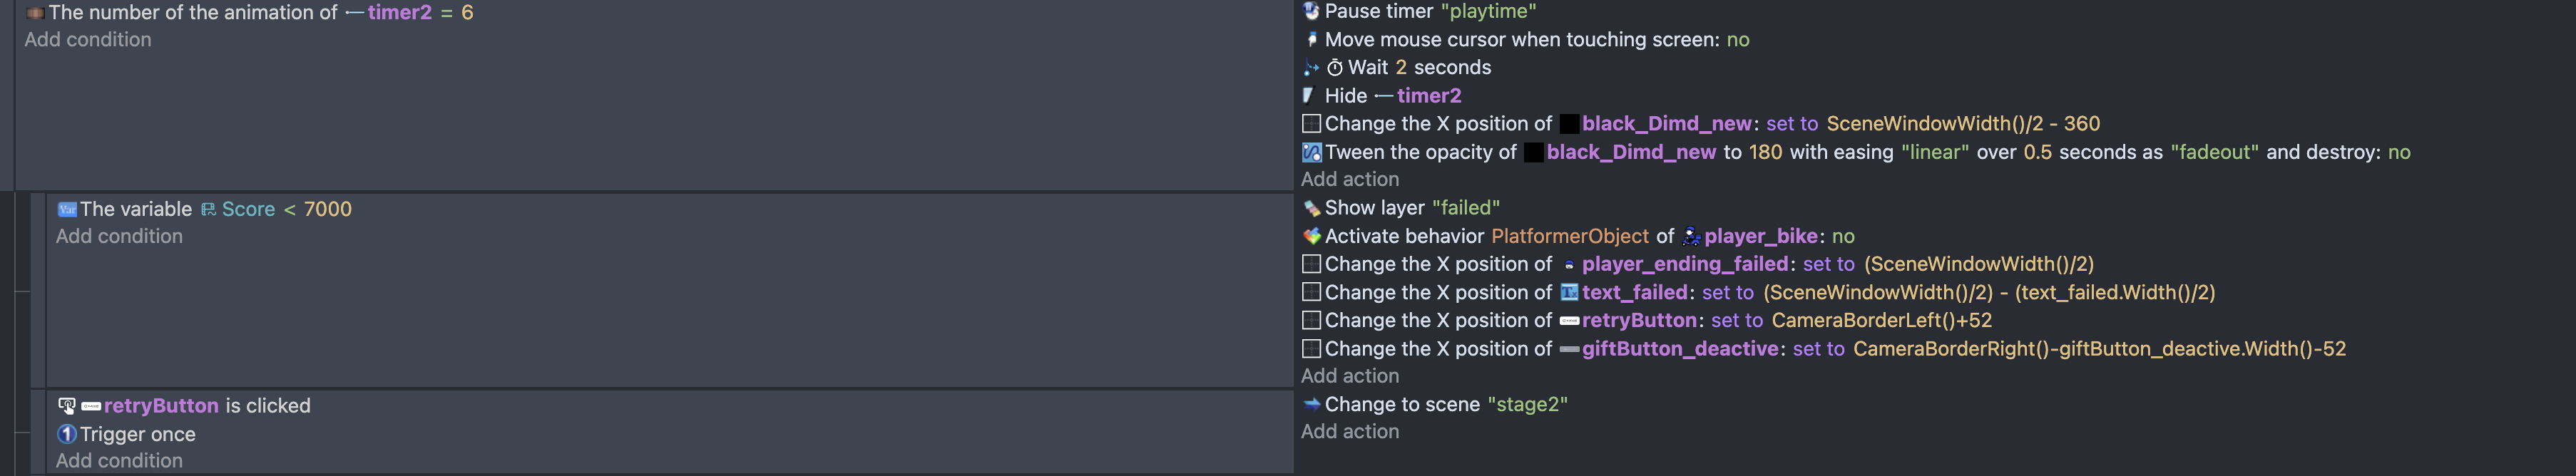
Task: Click the Trigger once condition icon
Action: pos(67,434)
